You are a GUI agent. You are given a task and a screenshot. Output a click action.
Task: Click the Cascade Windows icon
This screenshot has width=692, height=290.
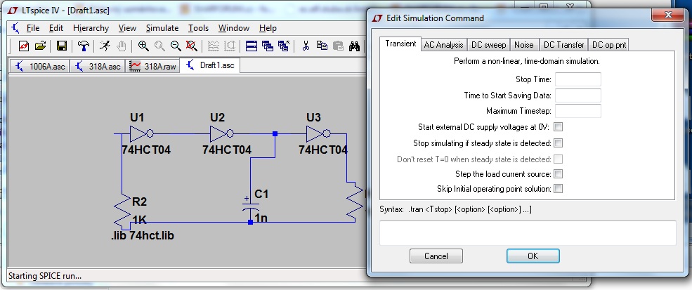point(268,46)
